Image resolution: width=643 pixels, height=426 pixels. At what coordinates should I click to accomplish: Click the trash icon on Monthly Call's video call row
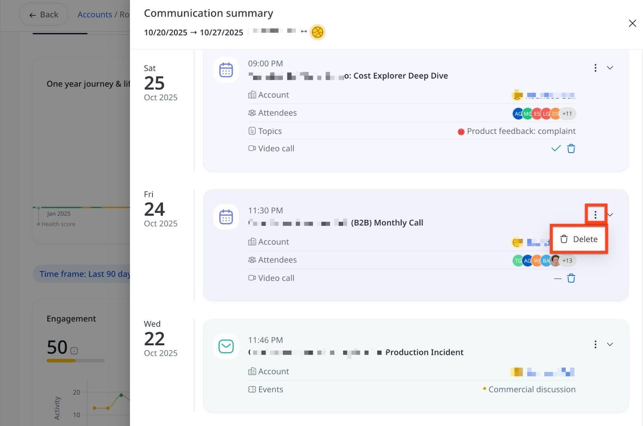click(x=571, y=278)
